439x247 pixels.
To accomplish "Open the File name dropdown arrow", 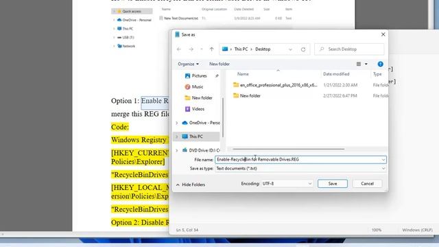I will tap(383, 160).
